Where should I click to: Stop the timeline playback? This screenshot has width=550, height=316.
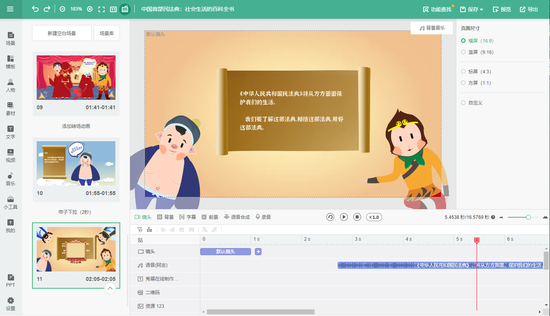coord(357,217)
